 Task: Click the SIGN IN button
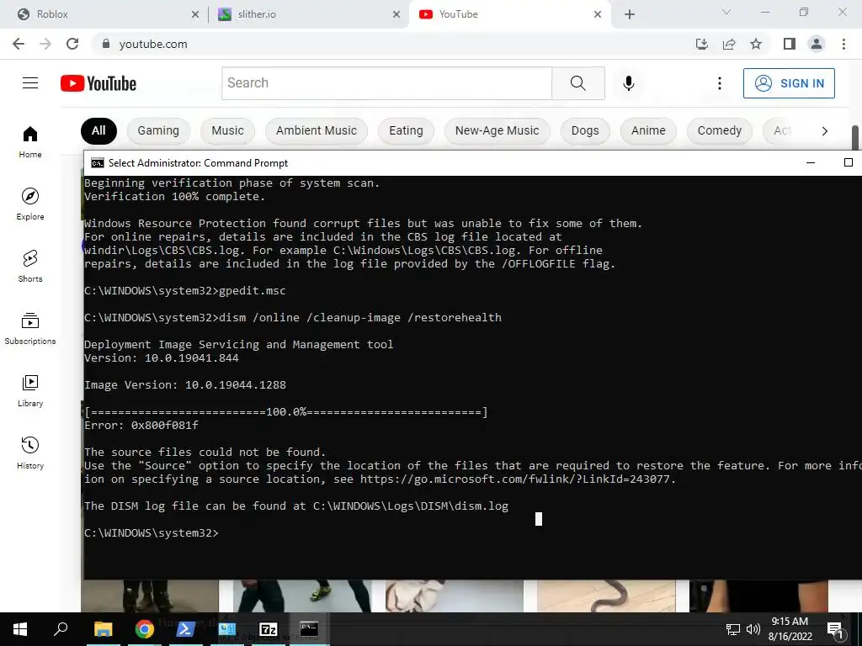[789, 83]
